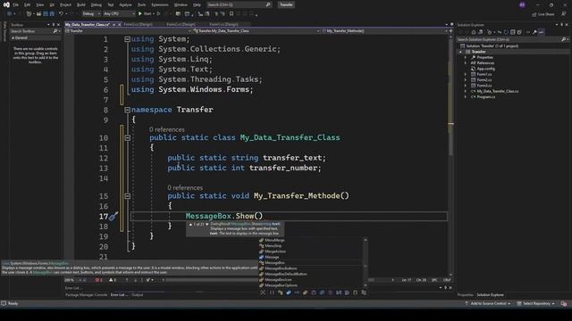572x321 pixels.
Task: Toggle Show All Files in Solution Explorer
Action: click(x=519, y=32)
